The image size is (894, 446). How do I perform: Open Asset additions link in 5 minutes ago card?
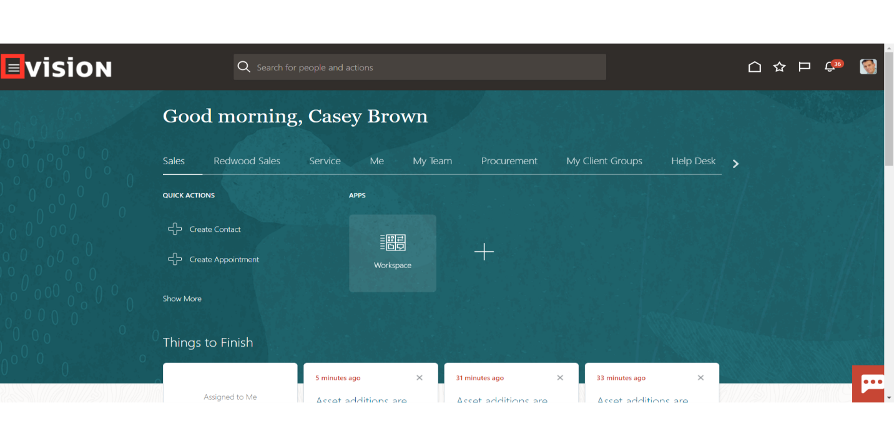coord(361,399)
